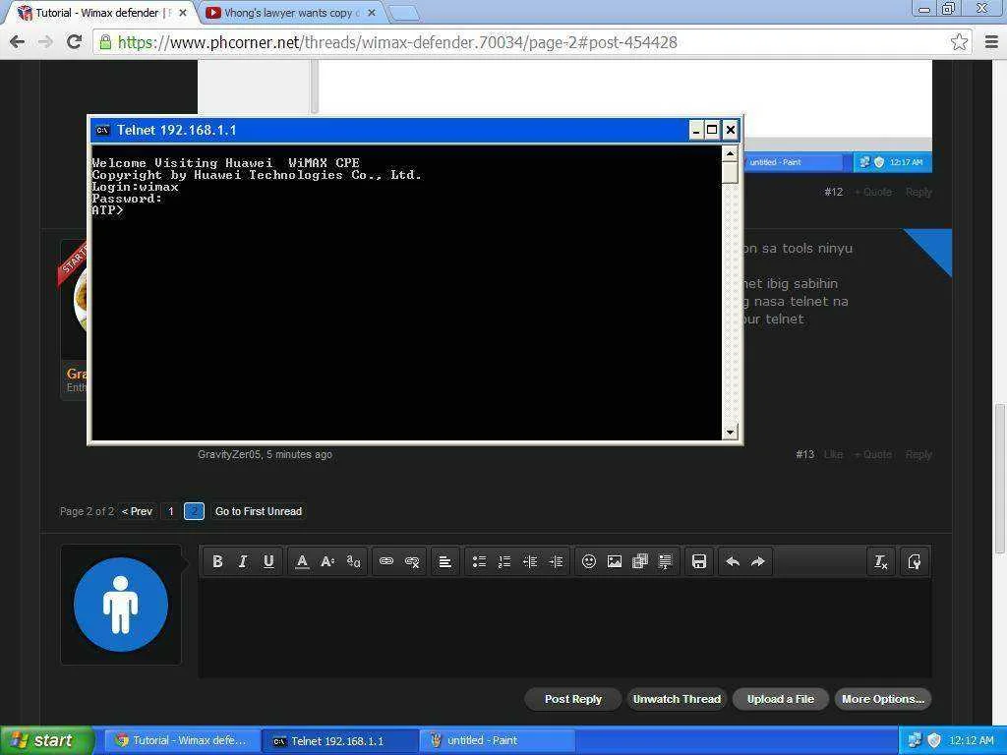1007x755 pixels.
Task: Click the save draft floppy icon
Action: click(699, 561)
